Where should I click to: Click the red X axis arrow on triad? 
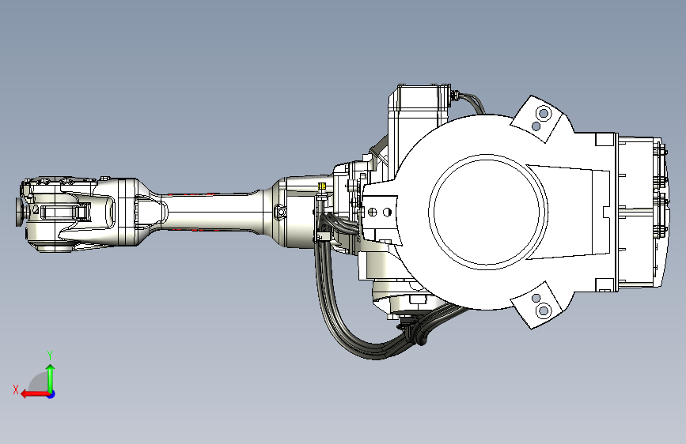tap(35, 394)
